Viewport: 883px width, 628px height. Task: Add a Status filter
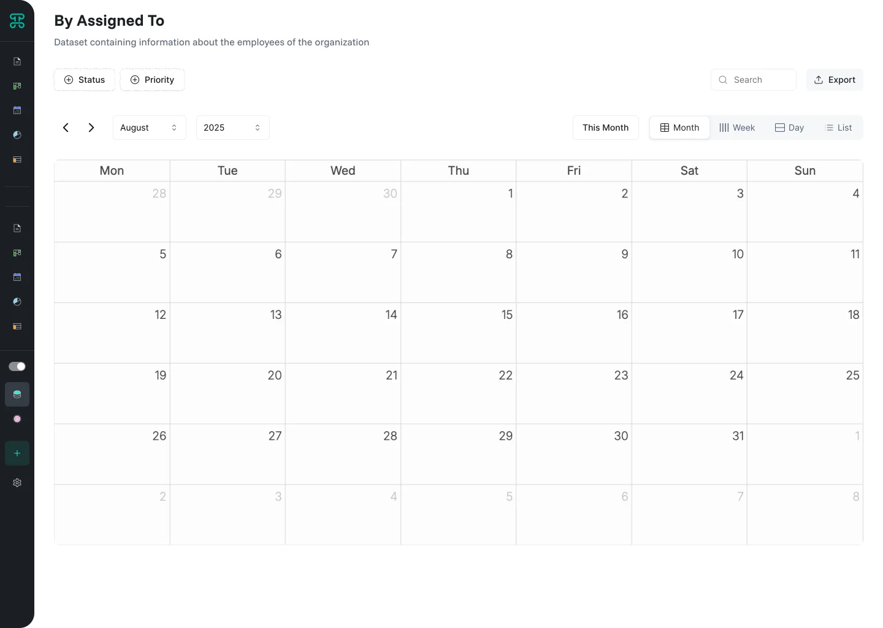tap(85, 80)
